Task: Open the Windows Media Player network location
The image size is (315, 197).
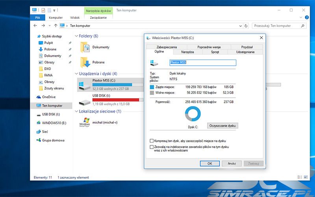Action: [x=84, y=123]
